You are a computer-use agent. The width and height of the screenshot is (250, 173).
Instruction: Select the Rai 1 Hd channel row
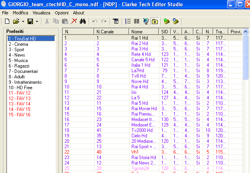pyautogui.click(x=153, y=38)
